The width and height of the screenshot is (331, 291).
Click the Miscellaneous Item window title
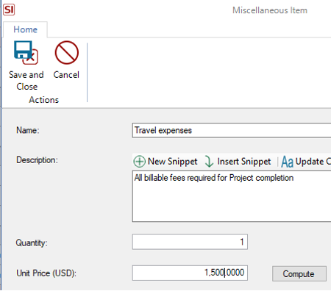click(x=270, y=10)
